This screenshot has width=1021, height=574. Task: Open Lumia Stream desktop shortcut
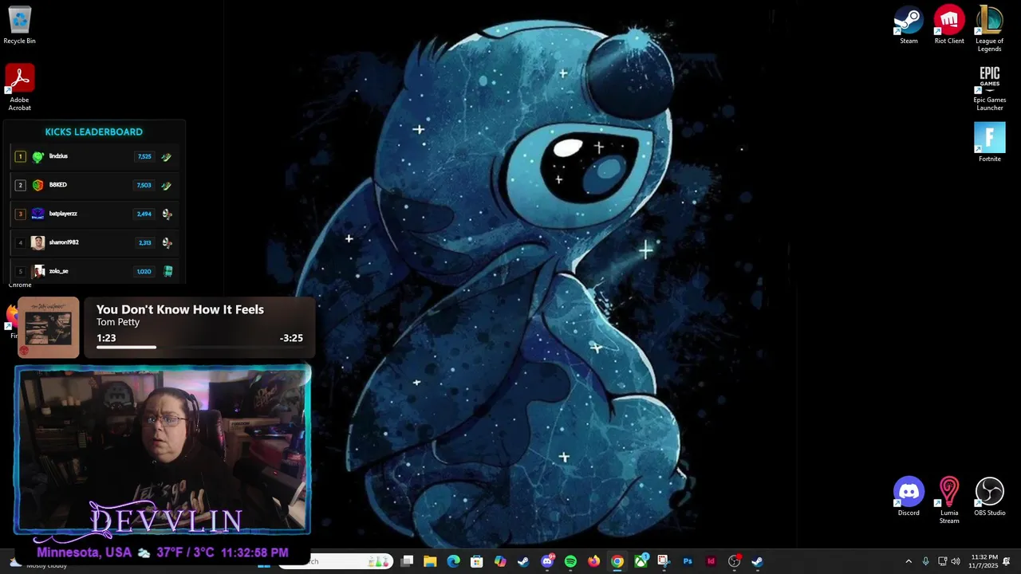(949, 501)
